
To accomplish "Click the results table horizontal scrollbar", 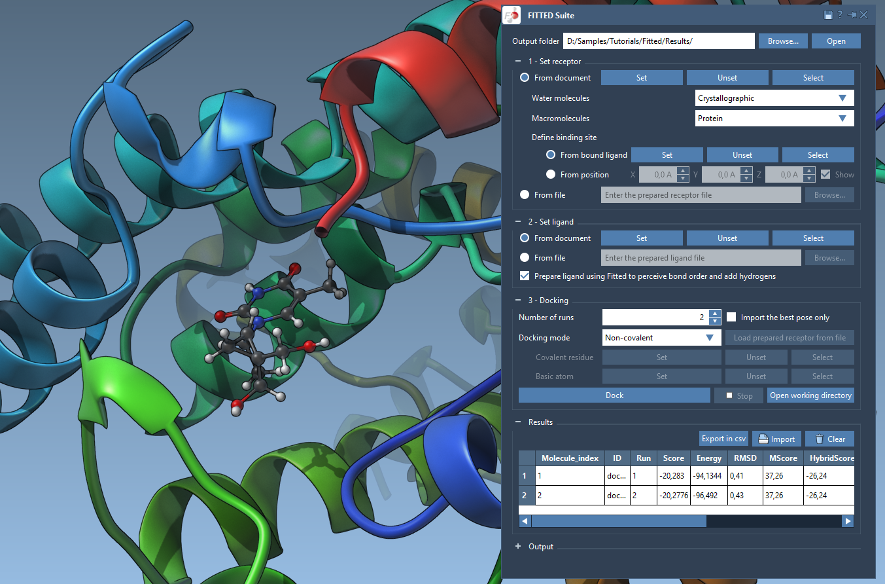I will 619,521.
